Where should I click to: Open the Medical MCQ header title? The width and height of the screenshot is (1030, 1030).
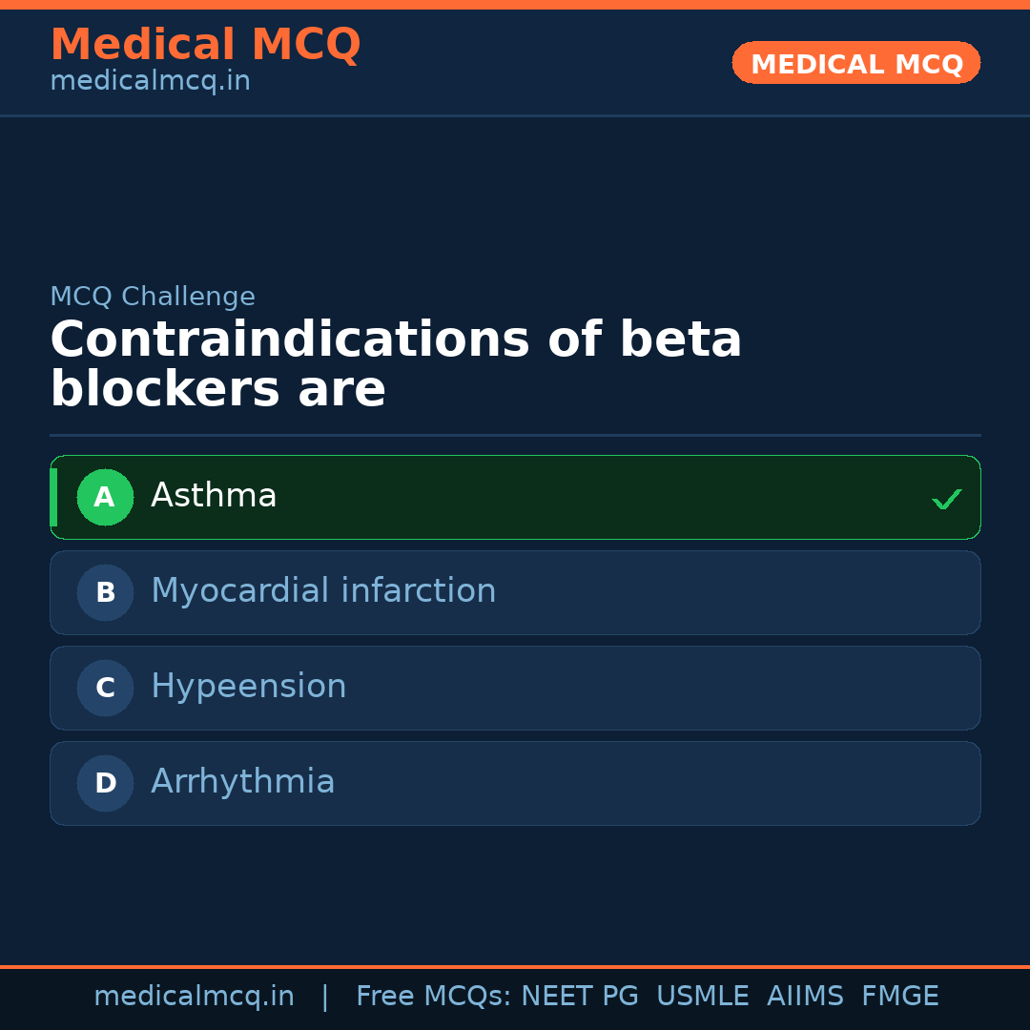[x=205, y=45]
